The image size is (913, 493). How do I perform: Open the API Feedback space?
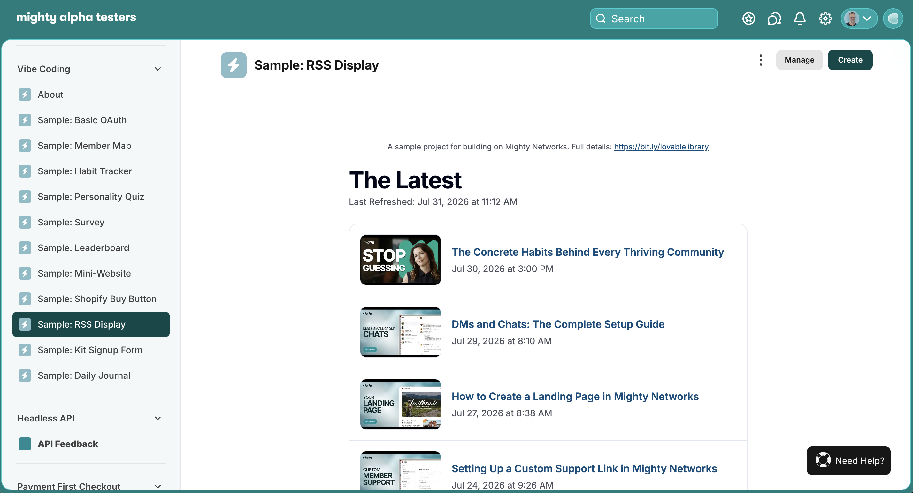91,444
